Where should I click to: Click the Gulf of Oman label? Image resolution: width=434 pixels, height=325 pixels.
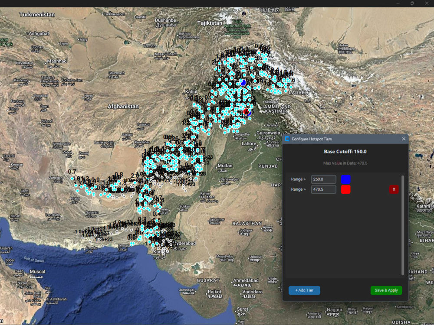click(x=34, y=259)
